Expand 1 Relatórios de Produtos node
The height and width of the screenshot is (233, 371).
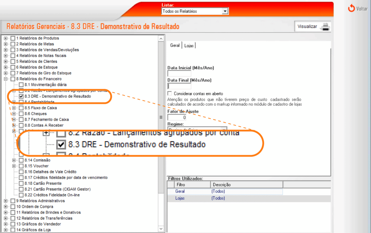[6, 38]
